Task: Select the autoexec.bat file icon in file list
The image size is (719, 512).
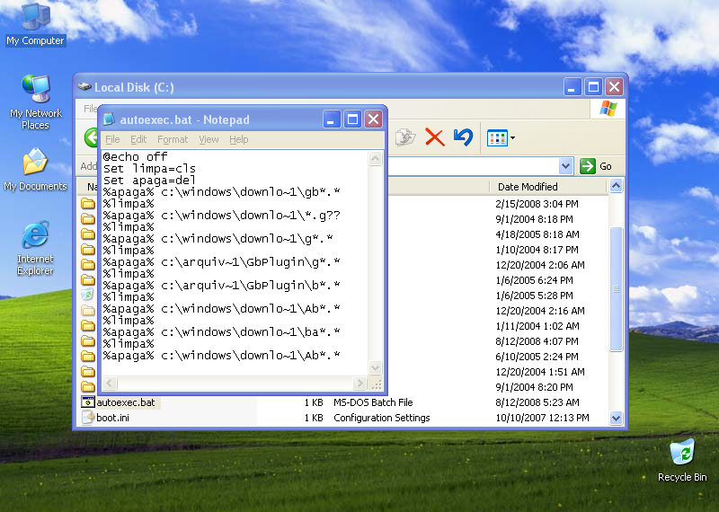Action: (87, 402)
